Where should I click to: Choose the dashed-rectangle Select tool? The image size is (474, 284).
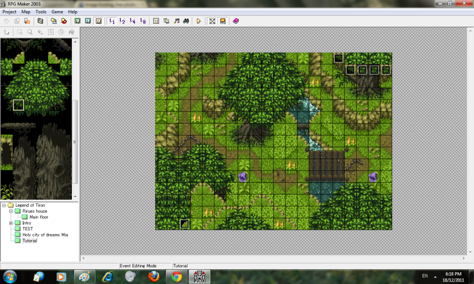pyautogui.click(x=19, y=32)
